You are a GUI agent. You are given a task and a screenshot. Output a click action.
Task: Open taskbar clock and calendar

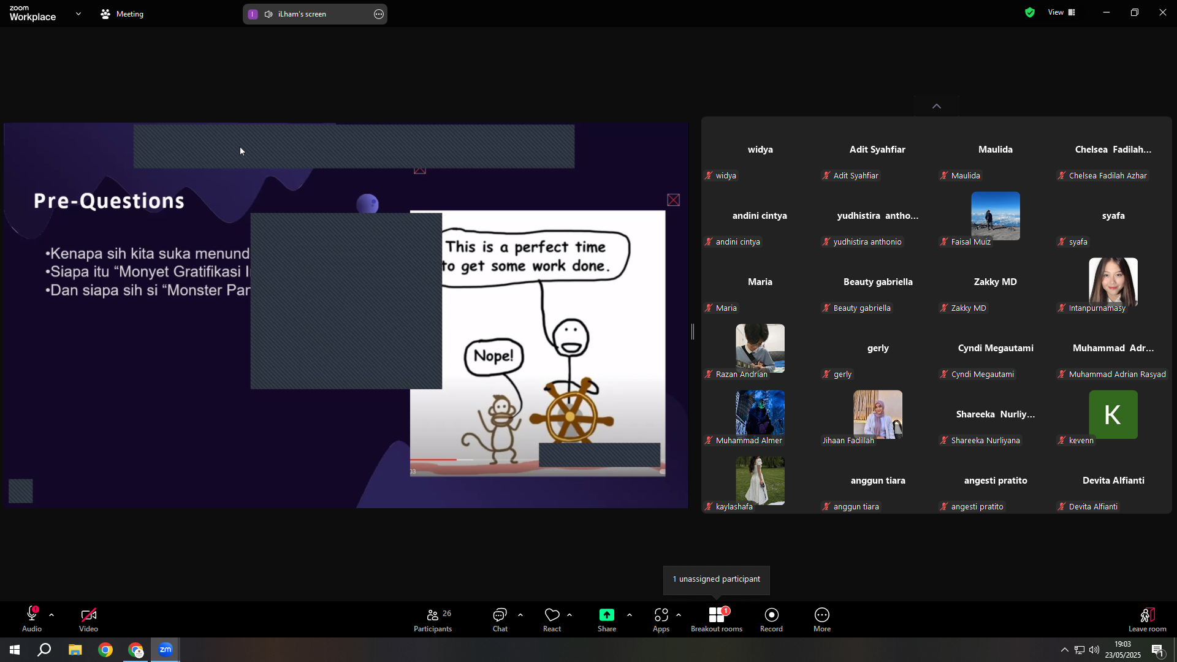click(x=1123, y=650)
